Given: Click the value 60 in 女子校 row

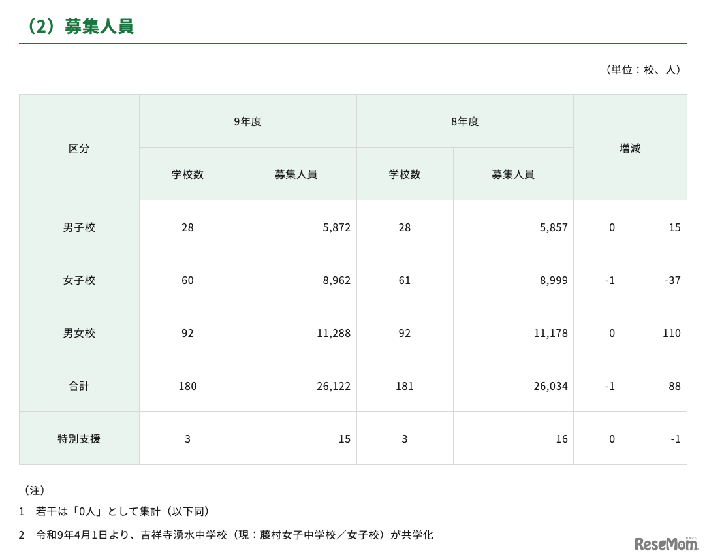Looking at the screenshot, I should click(187, 280).
